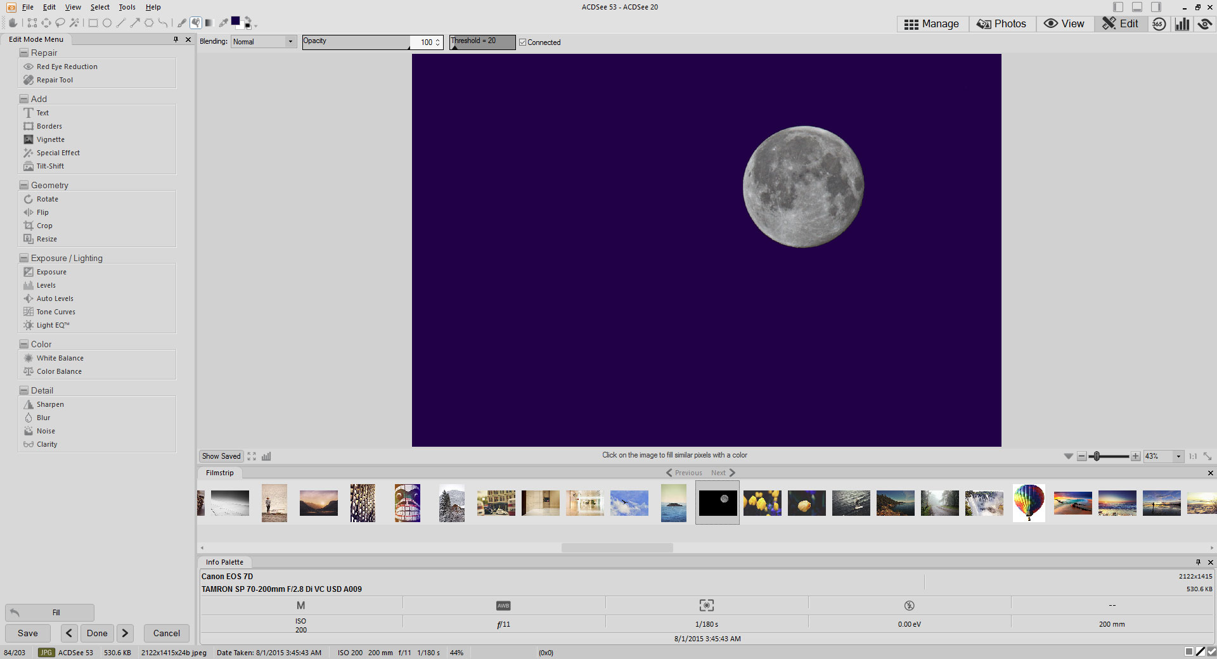Switch to Manage mode tab

click(x=932, y=24)
